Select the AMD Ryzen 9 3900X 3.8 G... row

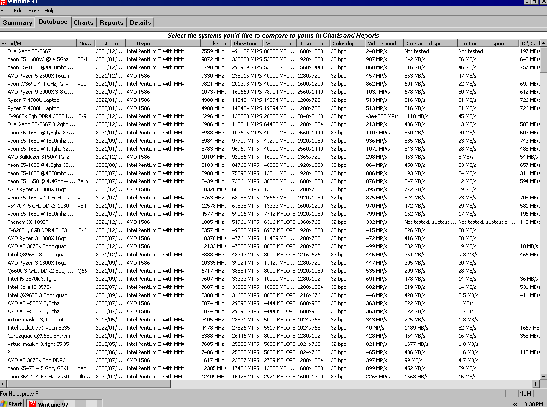pyautogui.click(x=270, y=92)
